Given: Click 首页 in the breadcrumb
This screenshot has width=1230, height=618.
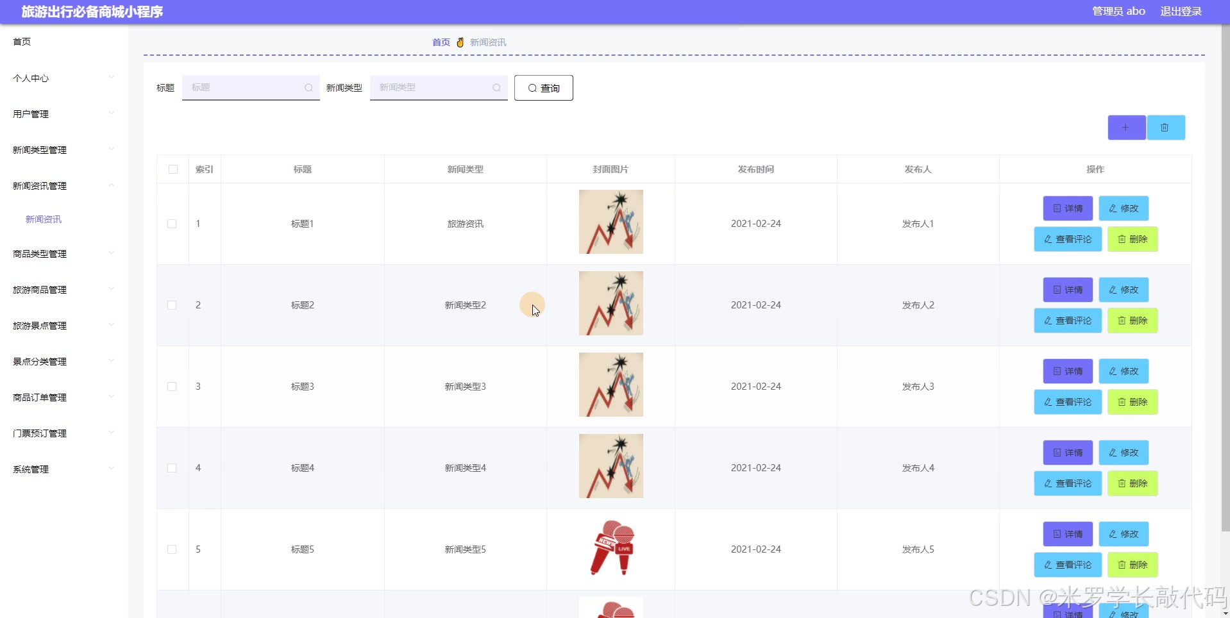Looking at the screenshot, I should pos(441,42).
